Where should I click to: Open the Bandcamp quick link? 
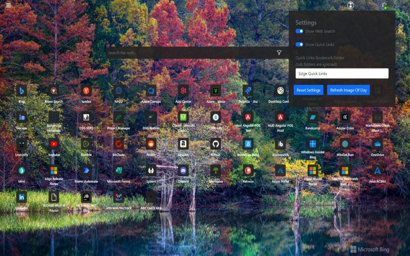click(313, 117)
